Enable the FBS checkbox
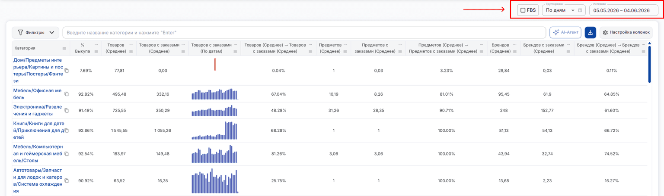The height and width of the screenshot is (196, 664). (x=523, y=10)
